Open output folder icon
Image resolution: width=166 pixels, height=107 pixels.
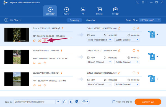click(x=65, y=102)
